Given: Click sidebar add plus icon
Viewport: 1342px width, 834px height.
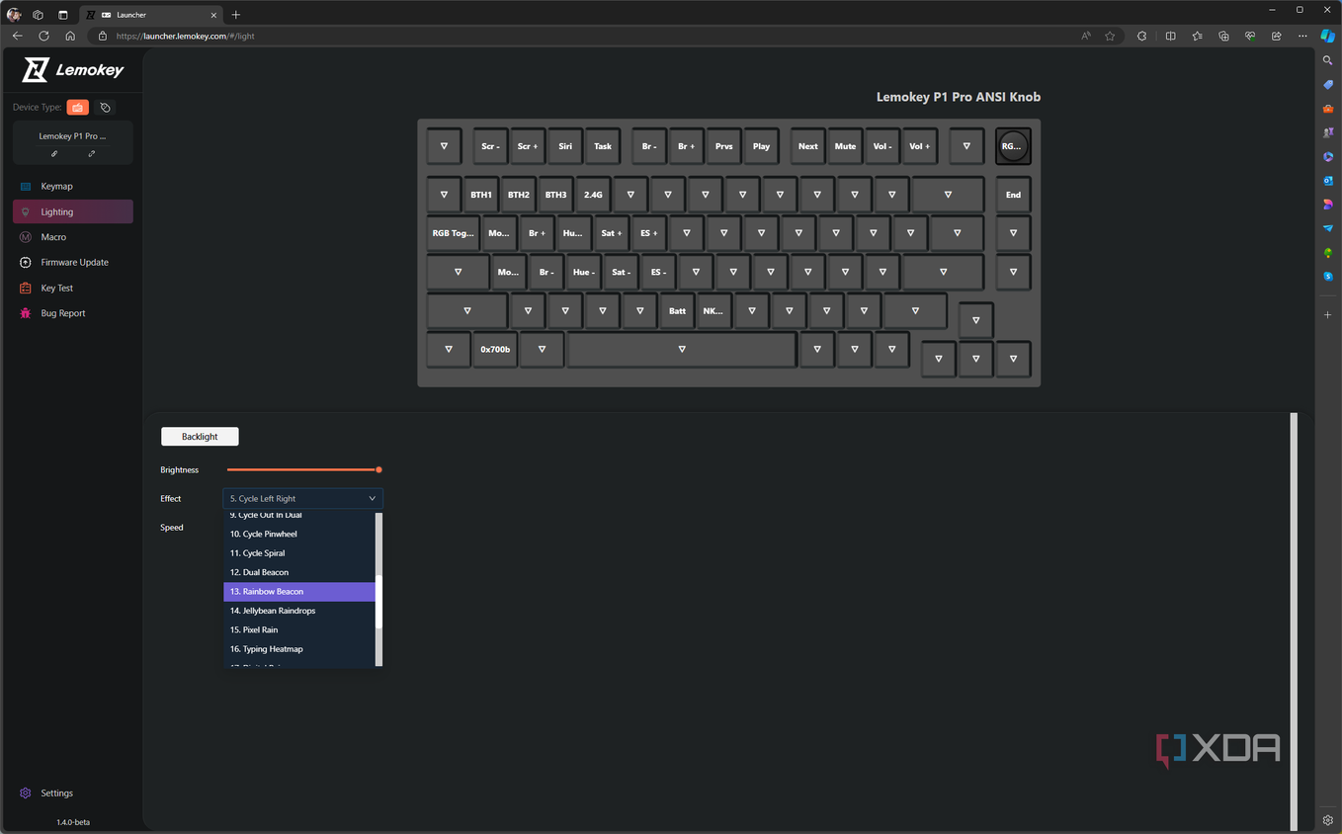Looking at the screenshot, I should pyautogui.click(x=1328, y=314).
